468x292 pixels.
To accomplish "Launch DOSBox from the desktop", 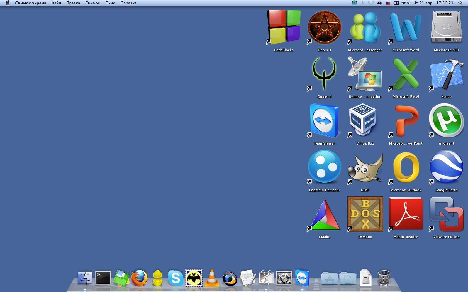I will (365, 214).
